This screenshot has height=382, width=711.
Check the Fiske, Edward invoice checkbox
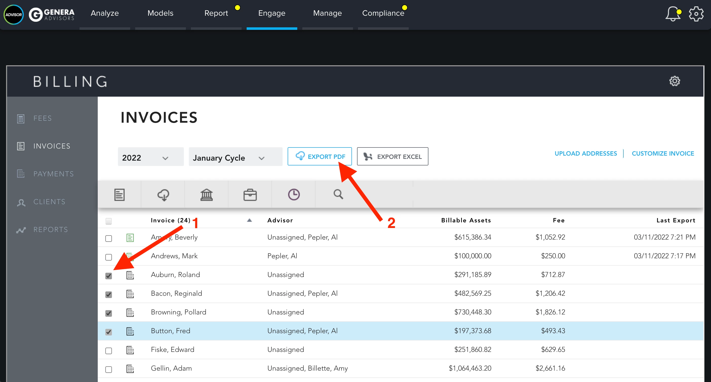[x=108, y=351]
